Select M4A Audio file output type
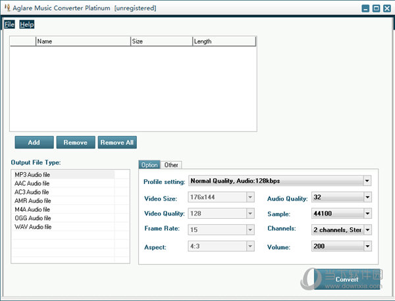The image size is (395, 301). [65, 209]
